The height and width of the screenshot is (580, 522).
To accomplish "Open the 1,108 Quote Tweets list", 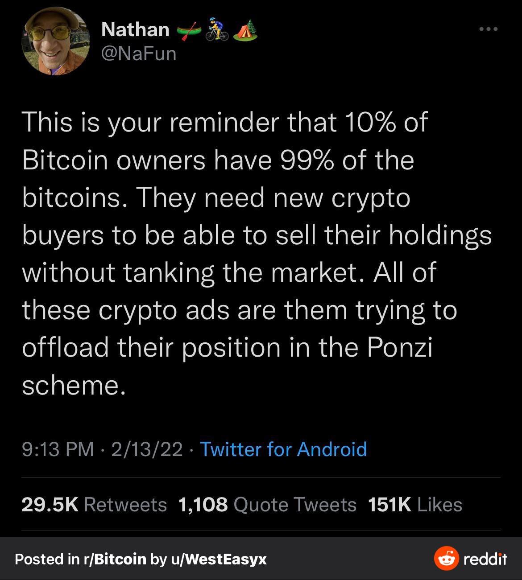I will coord(267,505).
